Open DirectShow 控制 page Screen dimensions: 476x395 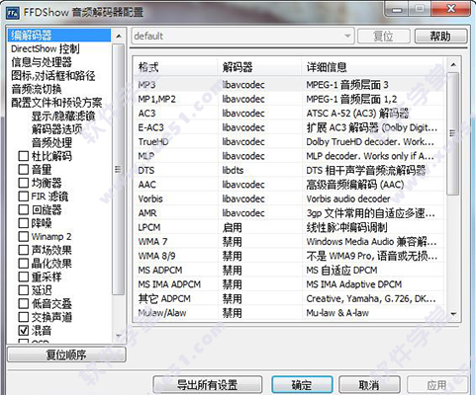tap(45, 48)
